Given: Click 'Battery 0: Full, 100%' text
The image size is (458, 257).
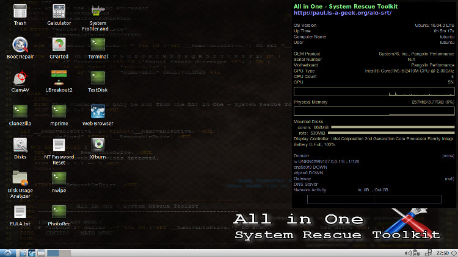Looking at the screenshot, I should (314, 144).
